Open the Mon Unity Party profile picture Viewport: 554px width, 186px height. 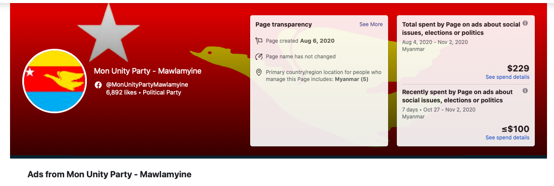55,81
